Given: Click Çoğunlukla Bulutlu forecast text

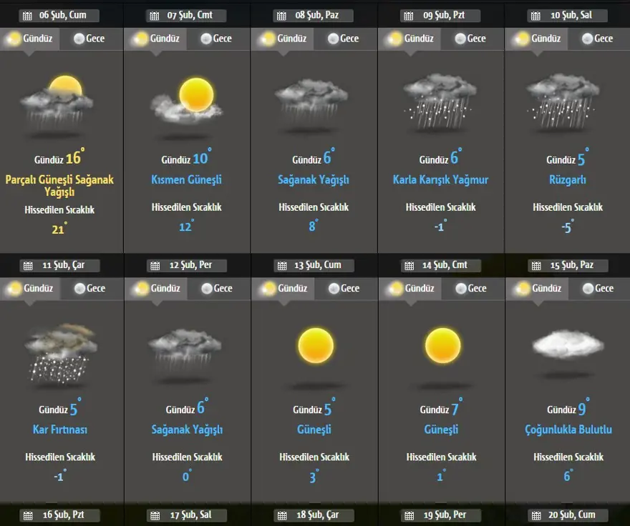Looking at the screenshot, I should click(x=568, y=430).
